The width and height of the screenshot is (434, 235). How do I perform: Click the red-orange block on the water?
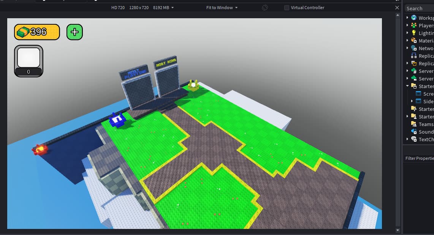pos(40,150)
